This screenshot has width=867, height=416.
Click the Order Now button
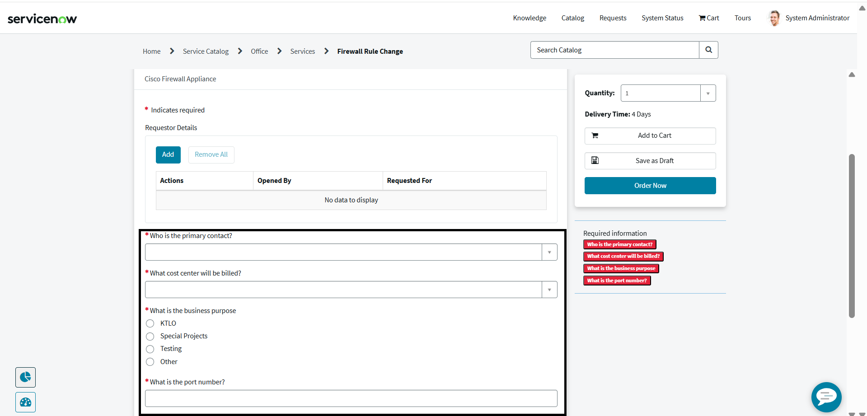tap(650, 186)
